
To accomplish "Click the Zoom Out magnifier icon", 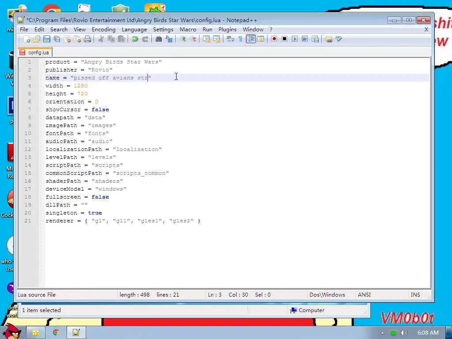I will tap(193, 39).
